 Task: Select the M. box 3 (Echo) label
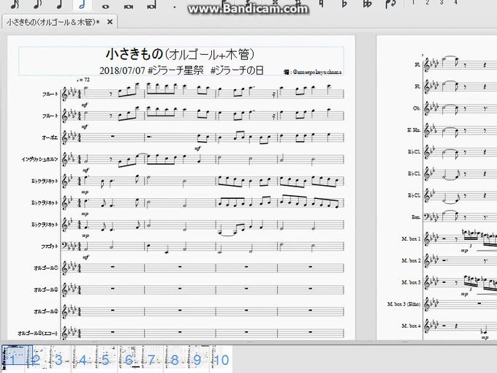(403, 304)
